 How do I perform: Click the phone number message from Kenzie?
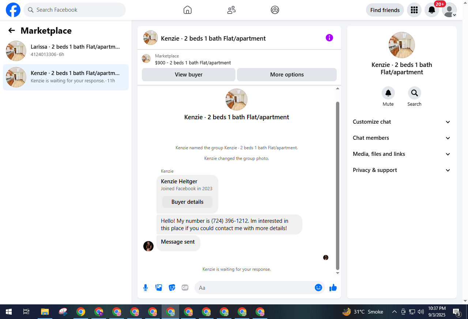click(x=229, y=224)
